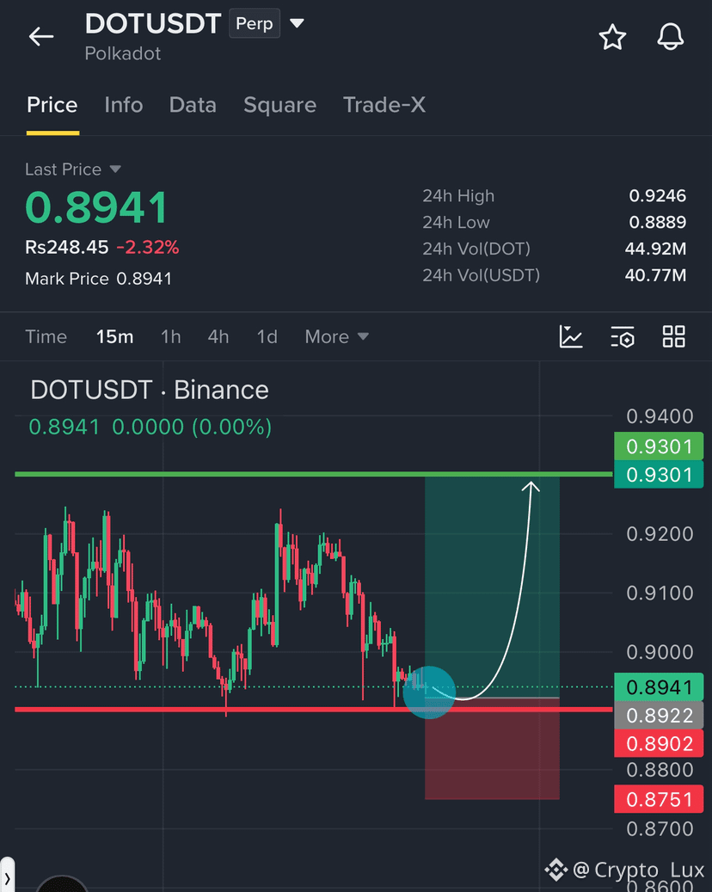This screenshot has height=892, width=712.
Task: Add DOTUSDT to favorites with star icon
Action: point(612,37)
